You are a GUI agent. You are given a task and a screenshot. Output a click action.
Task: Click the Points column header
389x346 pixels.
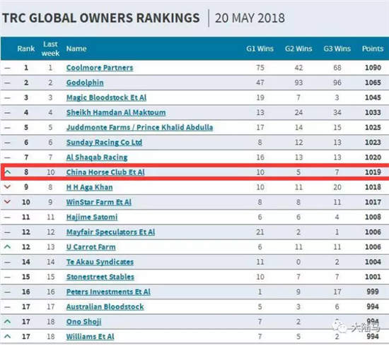(x=373, y=49)
